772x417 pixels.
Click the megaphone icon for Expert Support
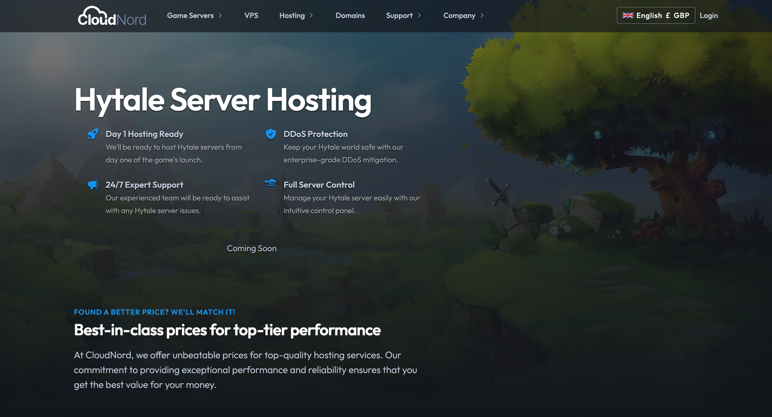tap(93, 185)
